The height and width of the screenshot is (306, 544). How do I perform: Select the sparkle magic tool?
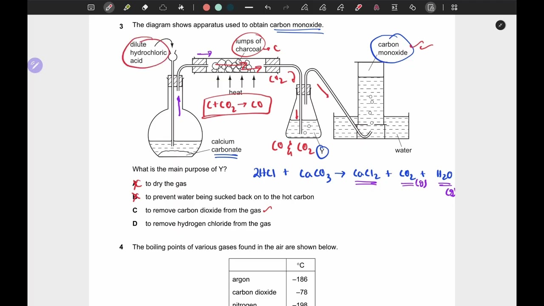pyautogui.click(x=181, y=7)
